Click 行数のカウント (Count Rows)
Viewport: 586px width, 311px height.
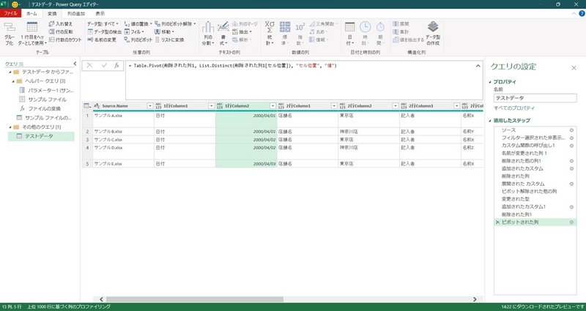(65, 40)
